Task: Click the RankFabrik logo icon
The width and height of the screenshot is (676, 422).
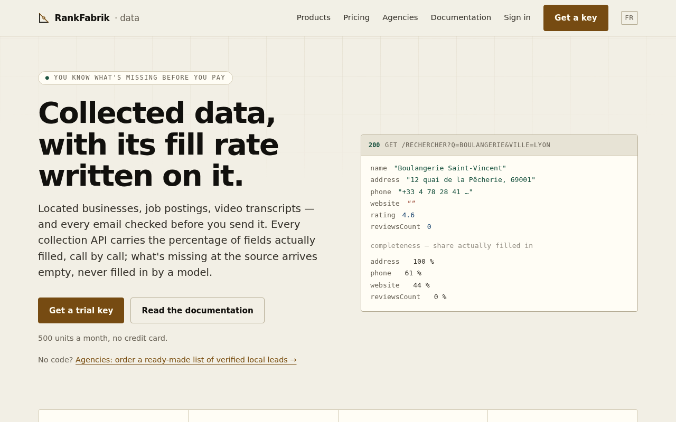Action: (x=44, y=18)
